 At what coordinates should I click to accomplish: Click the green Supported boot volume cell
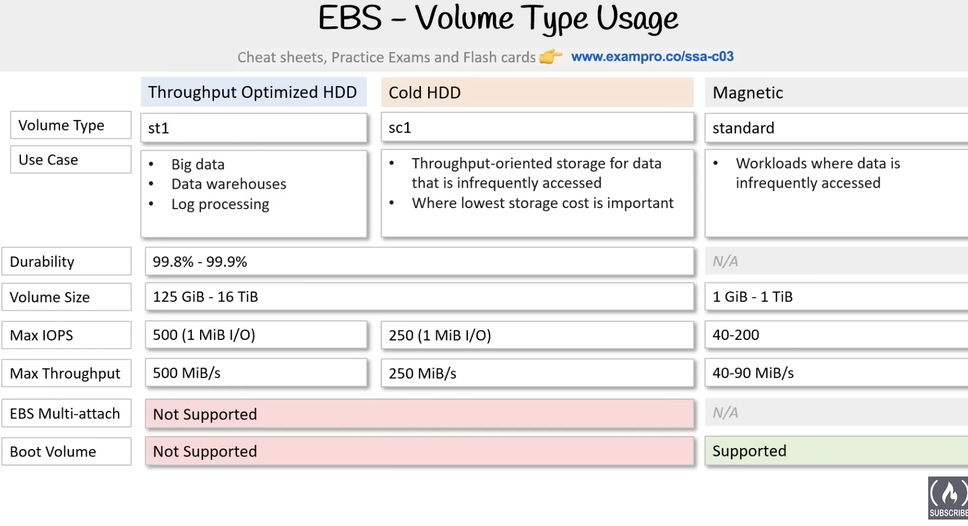pyautogui.click(x=835, y=451)
